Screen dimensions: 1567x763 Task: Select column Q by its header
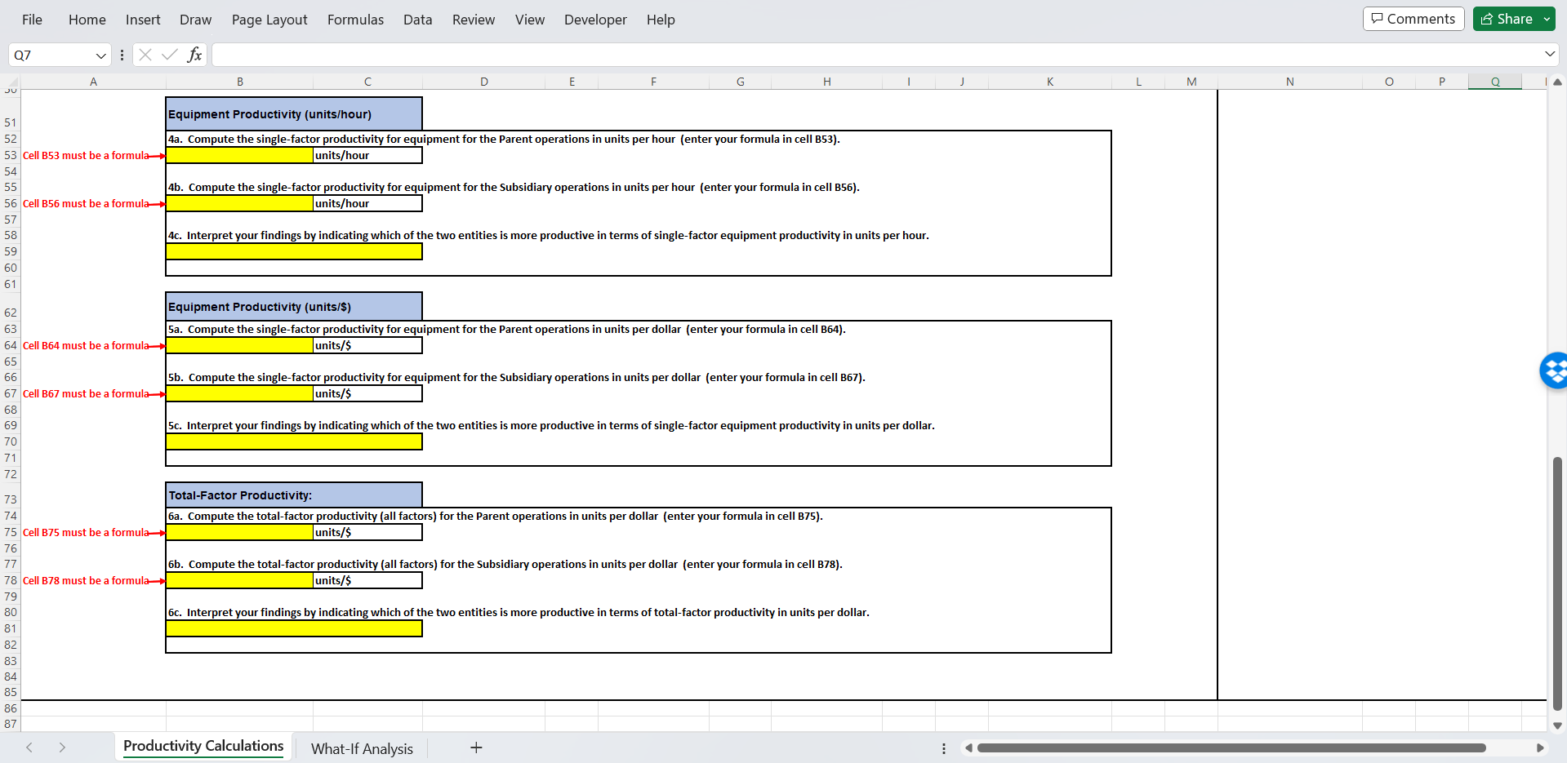point(1494,81)
